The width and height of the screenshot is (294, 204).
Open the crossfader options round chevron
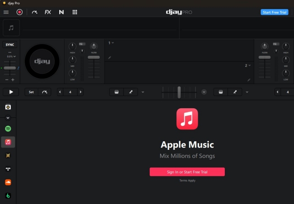pos(204,92)
